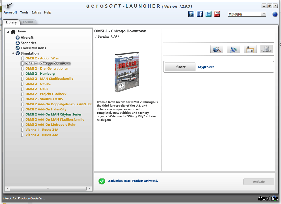
Task: Click the Keygen.exe link
Action: pyautogui.click(x=206, y=67)
